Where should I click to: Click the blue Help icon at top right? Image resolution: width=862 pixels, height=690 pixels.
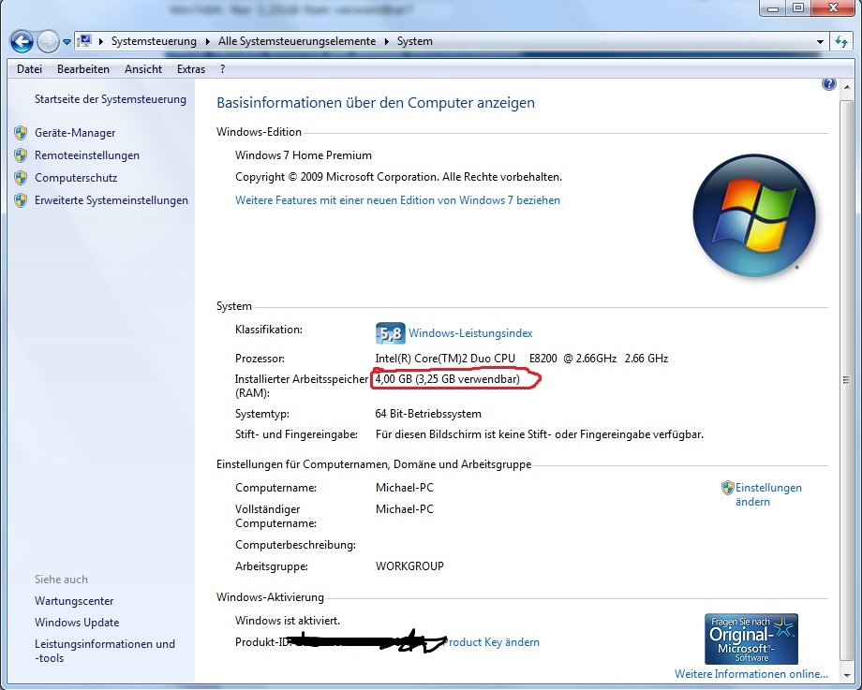829,84
